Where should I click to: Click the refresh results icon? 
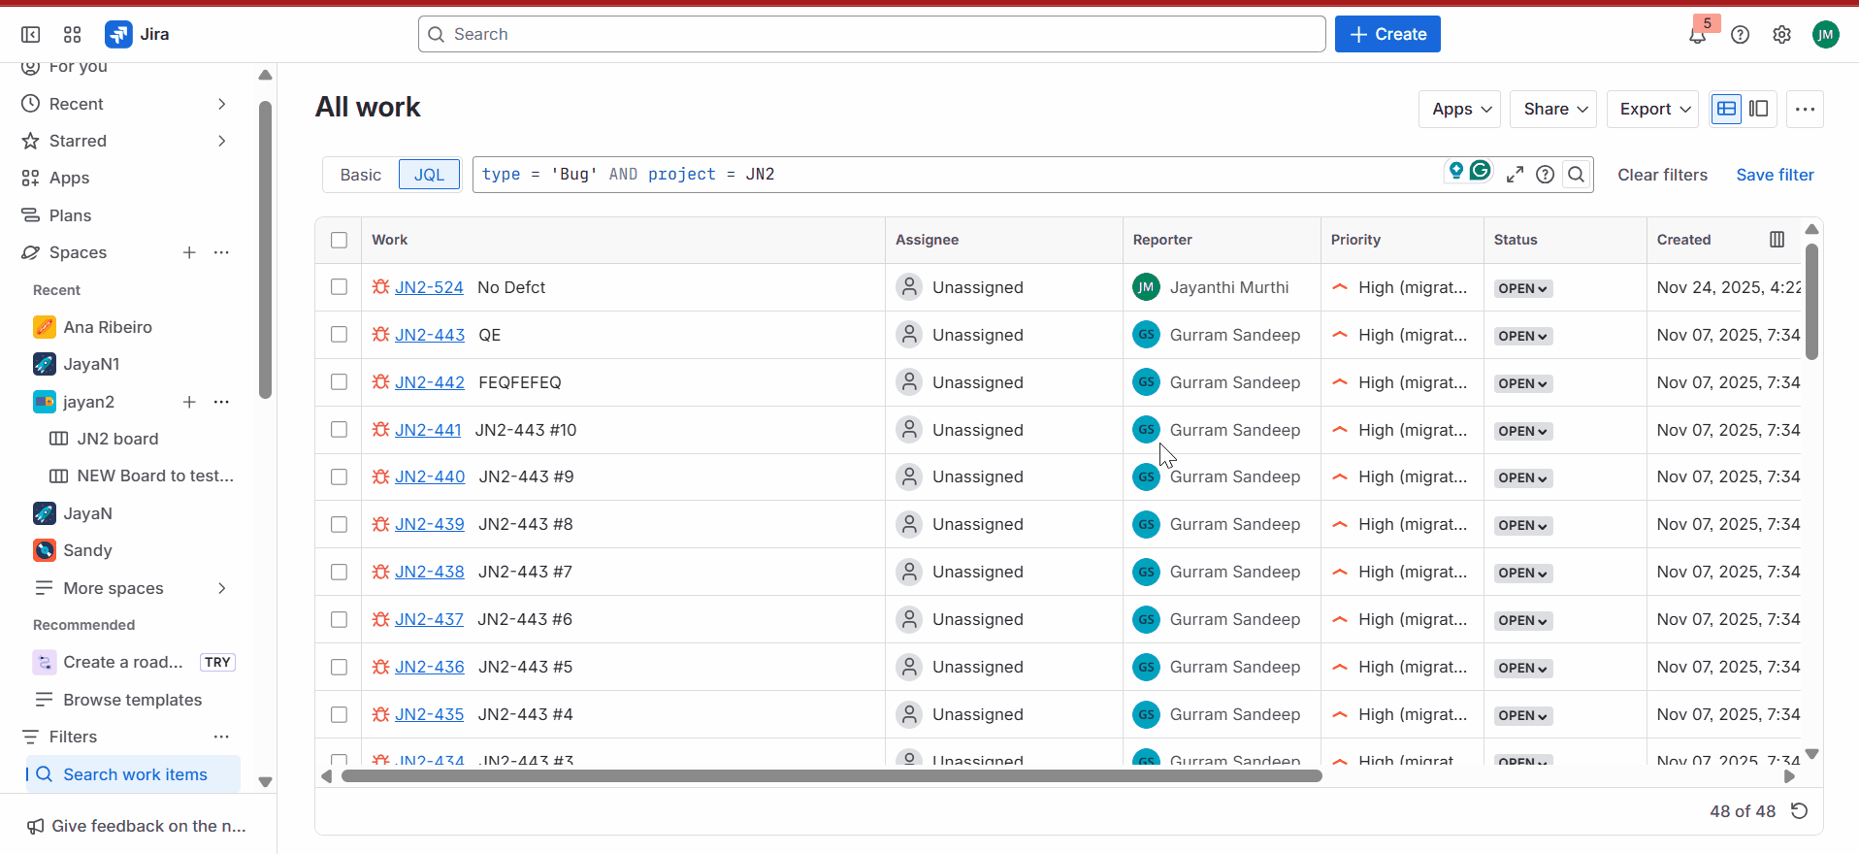[x=1799, y=811]
